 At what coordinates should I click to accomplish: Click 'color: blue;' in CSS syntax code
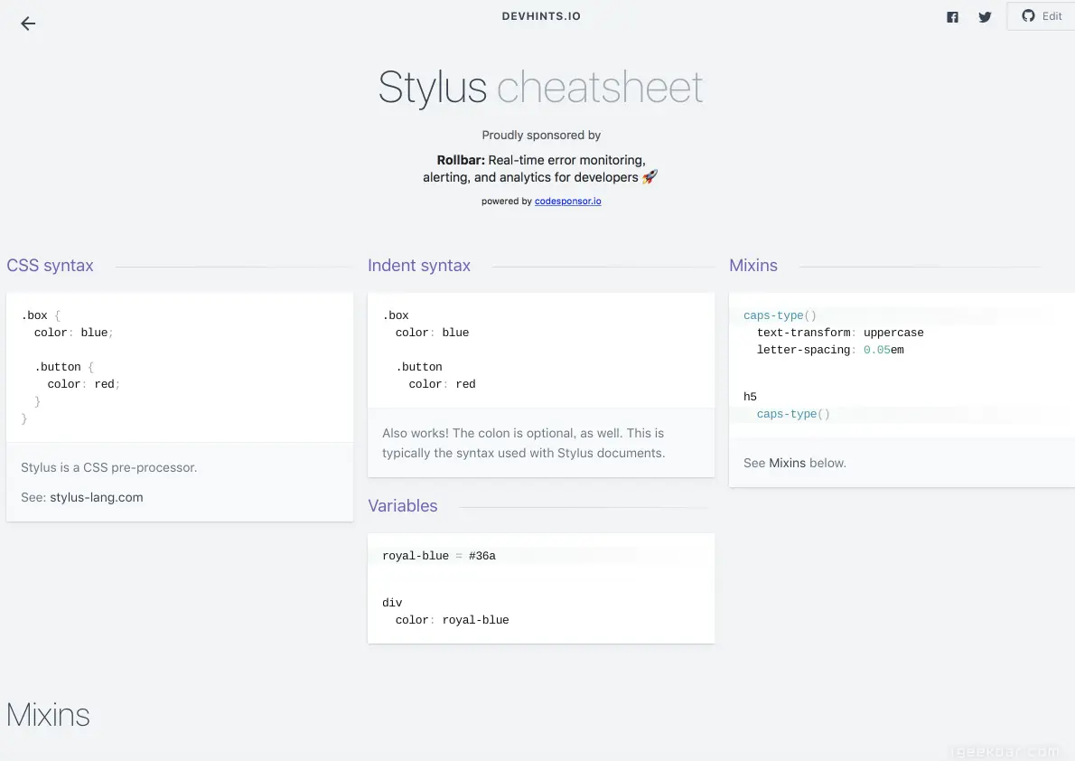coord(74,333)
